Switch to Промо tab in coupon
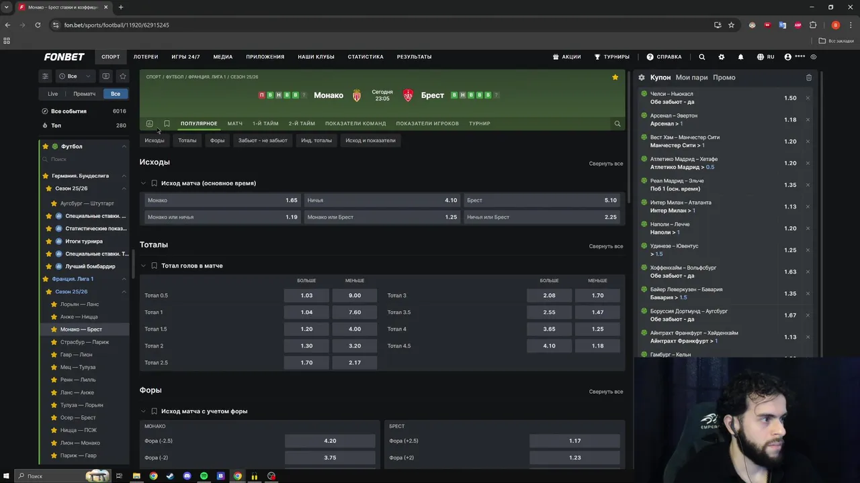This screenshot has height=483, width=860. pyautogui.click(x=724, y=77)
